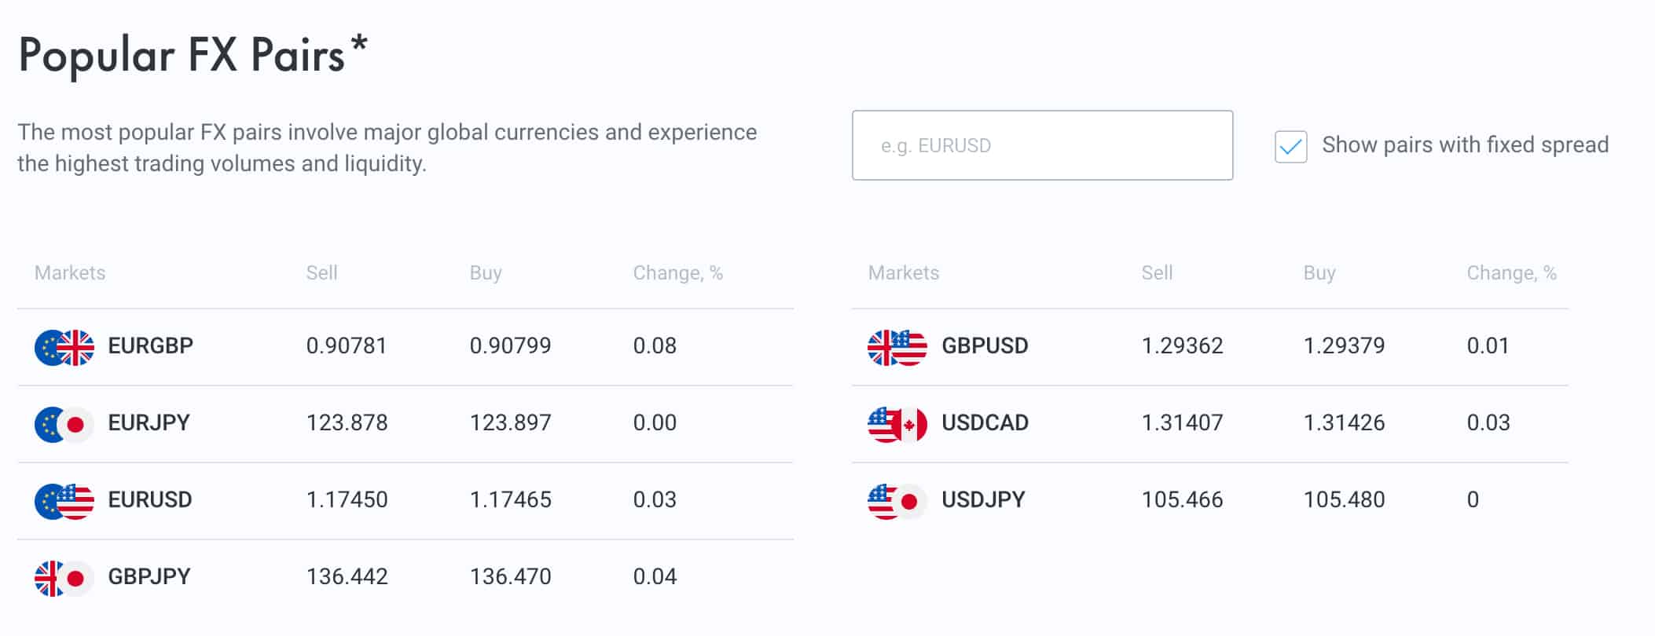This screenshot has width=1655, height=636.
Task: Click the EURUSD flag pair icon
Action: point(64,501)
